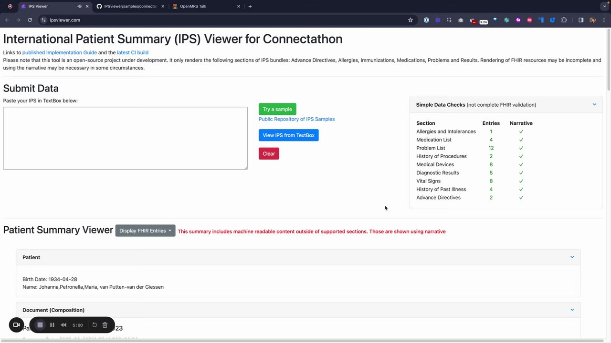This screenshot has width=611, height=343.
Task: Open the Chrome extensions puzzle menu
Action: 564,20
